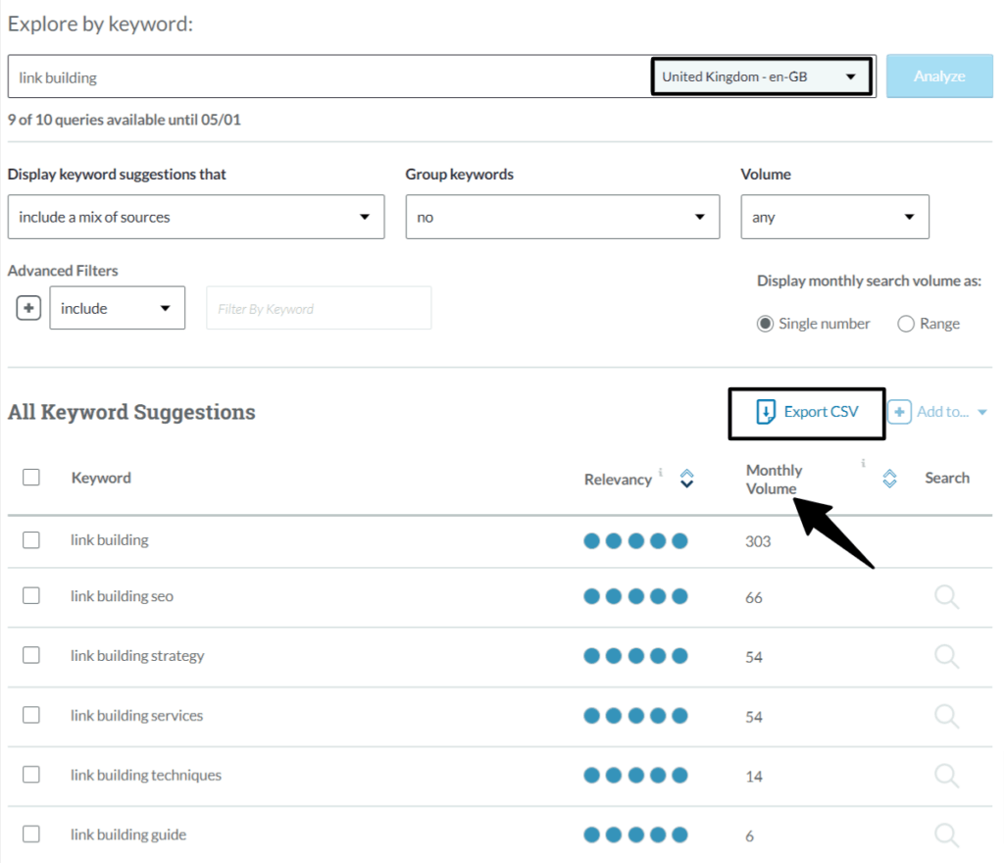Click search magnifier for link building seo
This screenshot has width=1004, height=863.
[x=946, y=597]
